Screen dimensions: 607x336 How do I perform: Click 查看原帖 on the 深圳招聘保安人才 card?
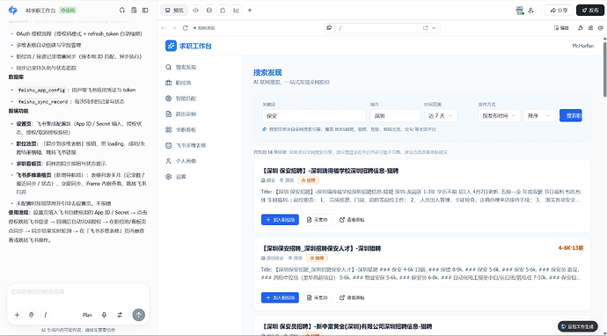coord(352,297)
